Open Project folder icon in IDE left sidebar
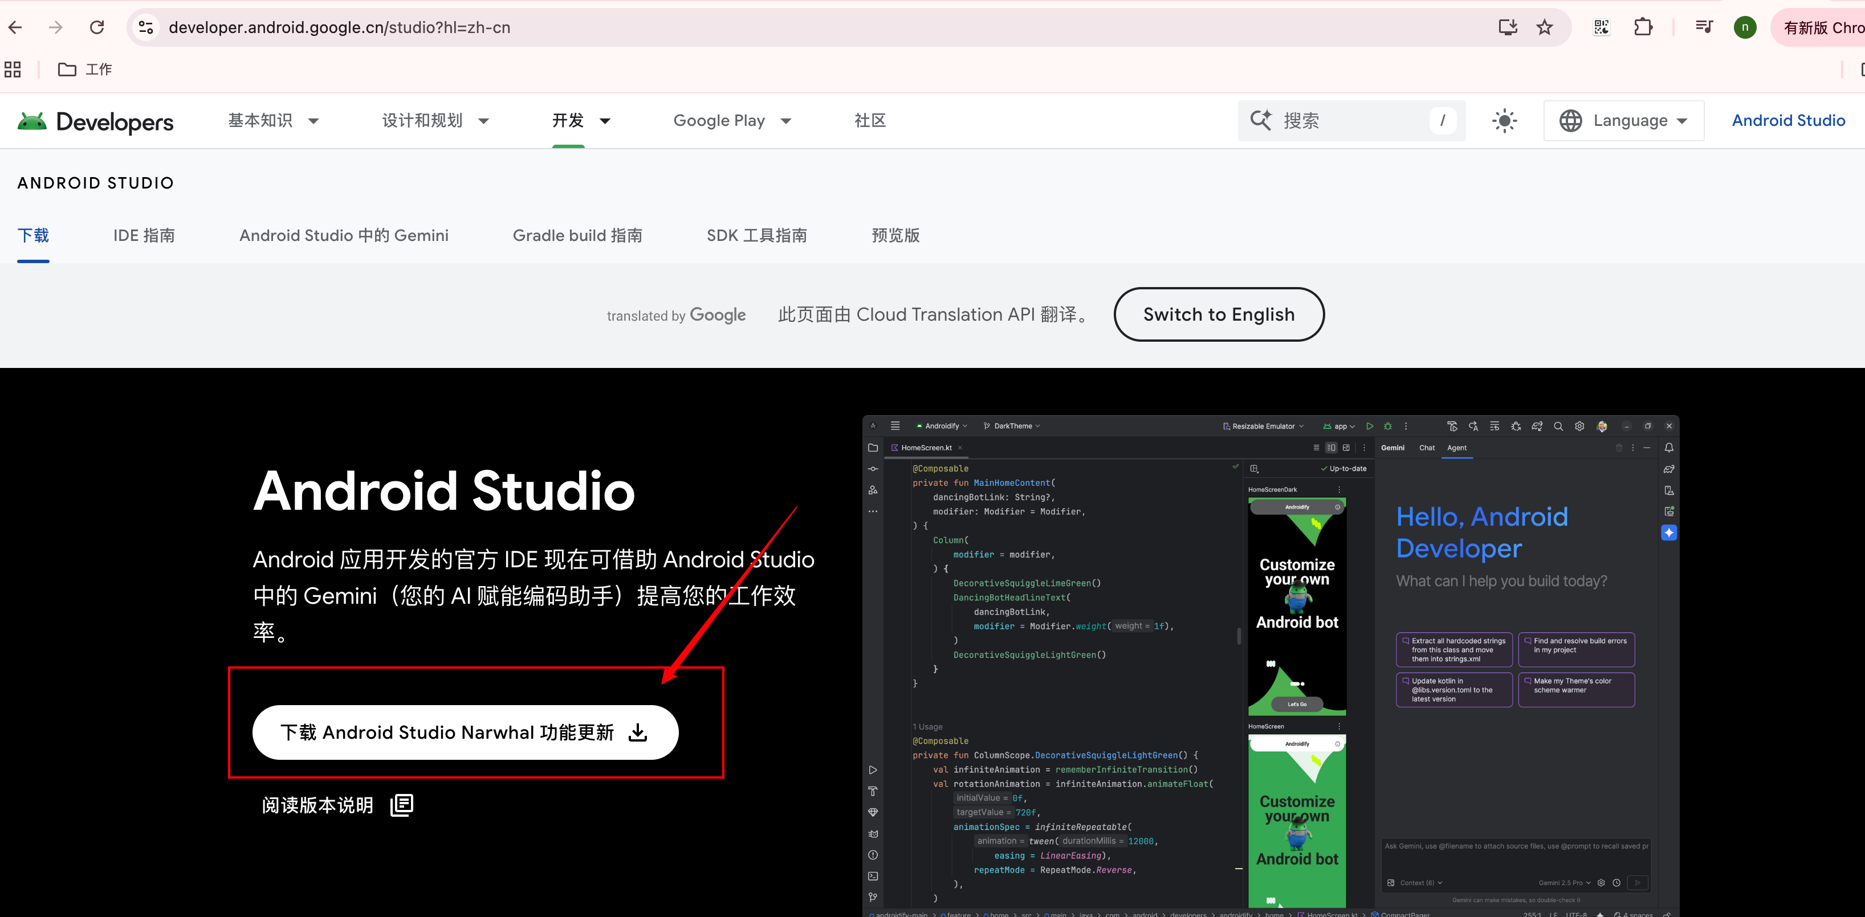The image size is (1865, 917). click(873, 448)
